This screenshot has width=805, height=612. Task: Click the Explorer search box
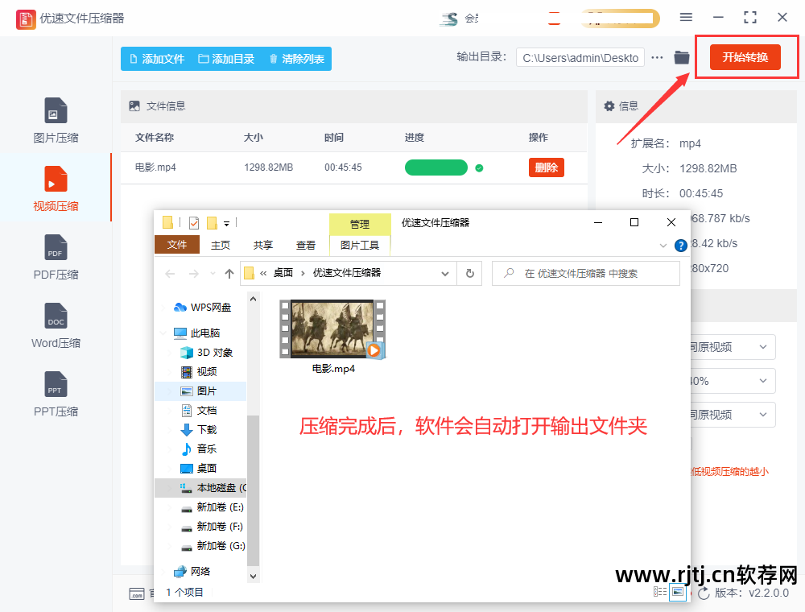586,274
